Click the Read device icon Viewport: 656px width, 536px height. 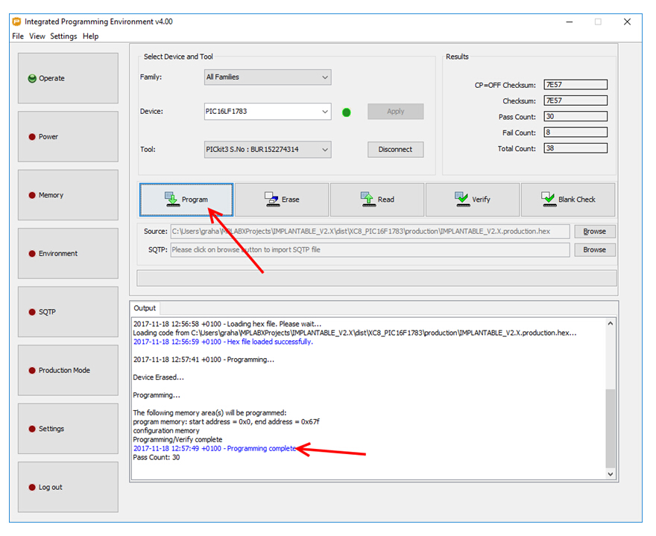368,199
